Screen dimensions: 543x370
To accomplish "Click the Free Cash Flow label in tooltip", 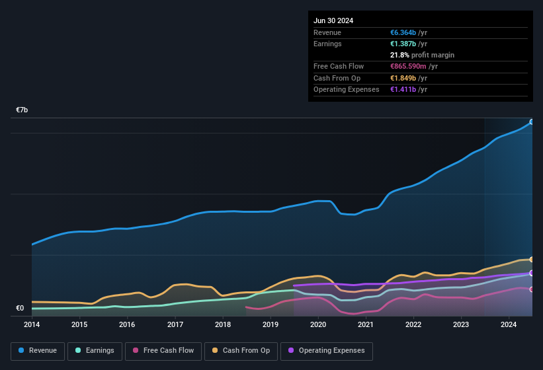I will click(x=339, y=66).
